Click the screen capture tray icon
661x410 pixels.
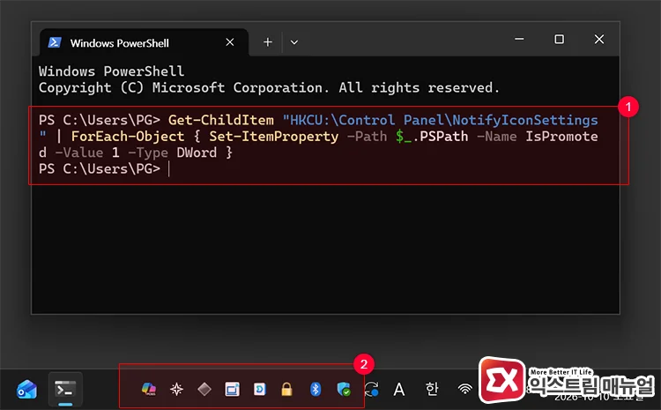[x=232, y=389]
